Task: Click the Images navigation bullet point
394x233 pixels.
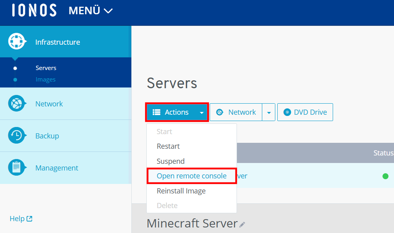Action: pos(15,80)
